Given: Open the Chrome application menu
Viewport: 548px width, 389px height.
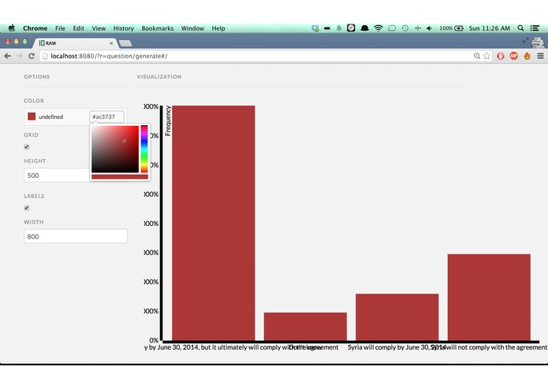Looking at the screenshot, I should 35,28.
